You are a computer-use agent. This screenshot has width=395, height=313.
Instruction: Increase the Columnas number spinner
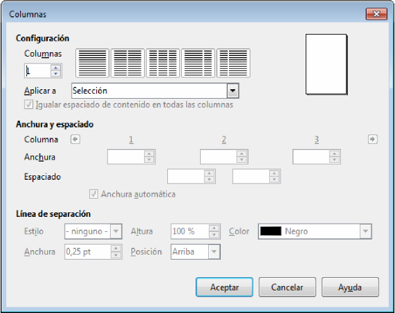click(x=56, y=68)
